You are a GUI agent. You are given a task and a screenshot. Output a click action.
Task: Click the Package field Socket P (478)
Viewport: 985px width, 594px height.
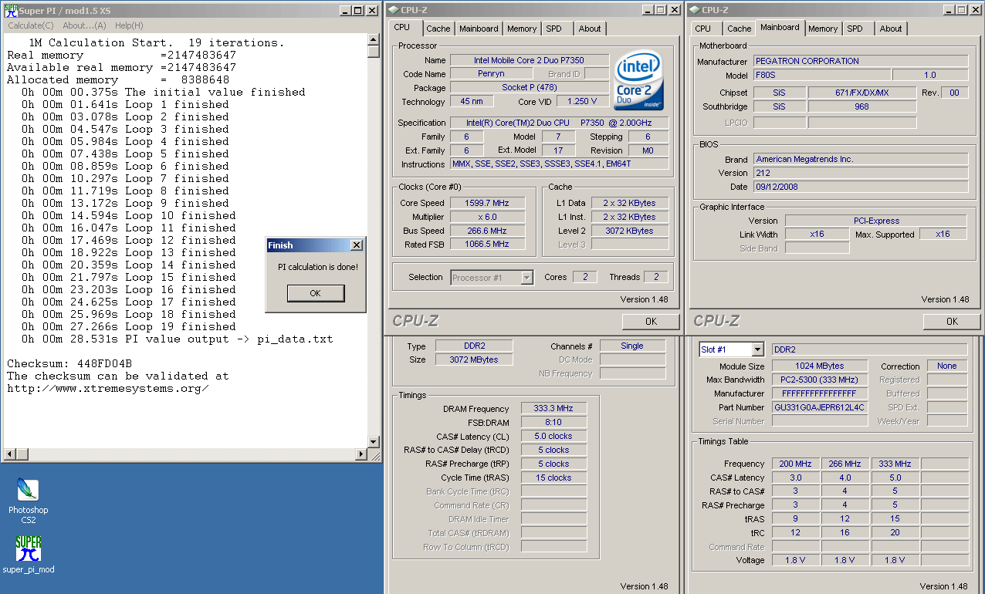click(x=530, y=88)
